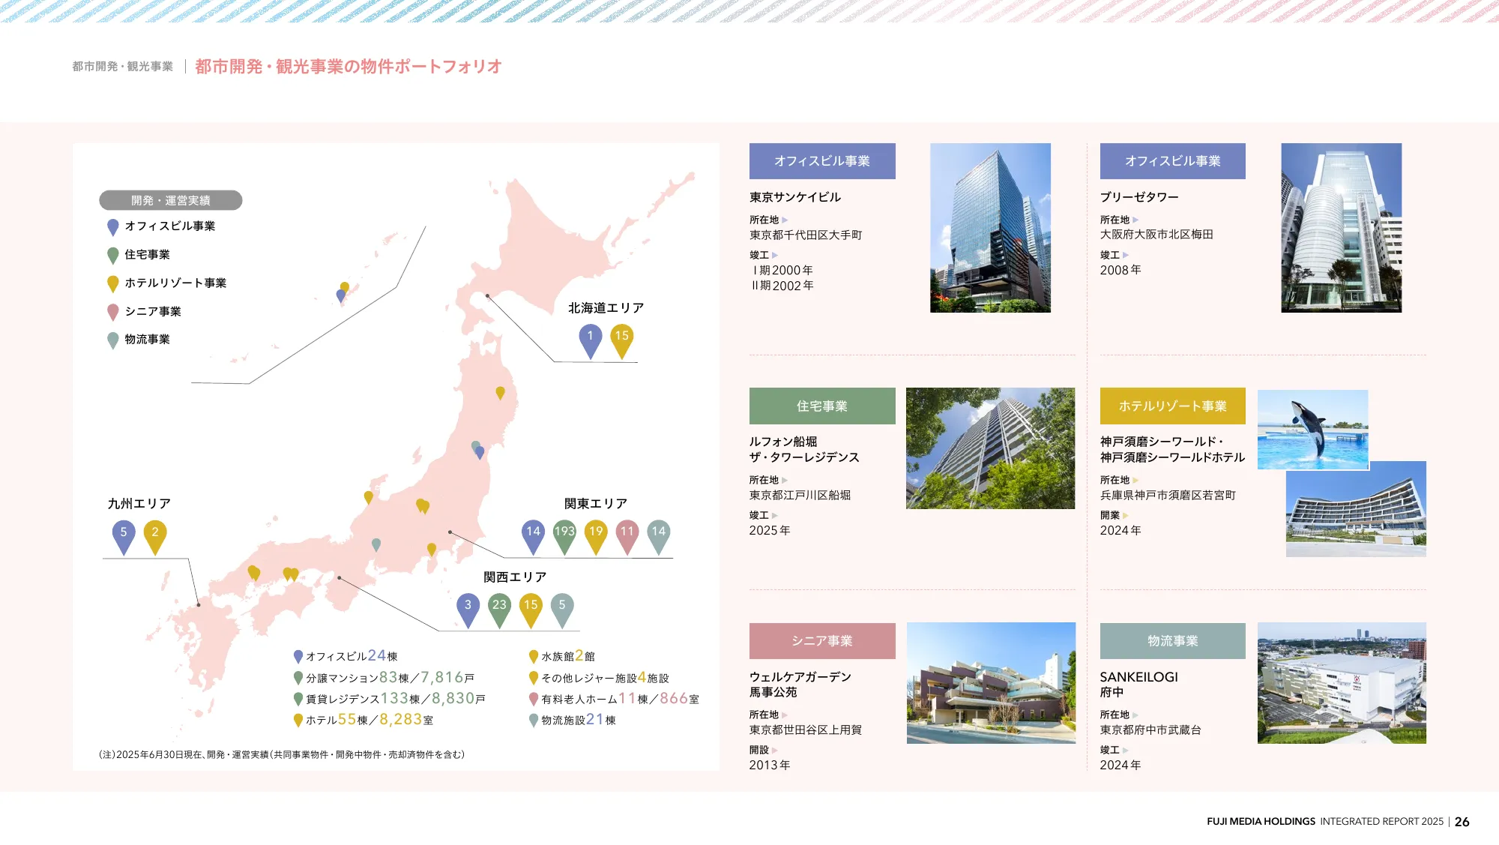
Task: Expand the 関西エリア pin group
Action: (x=515, y=576)
